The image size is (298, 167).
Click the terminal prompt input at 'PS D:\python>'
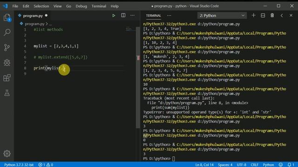tap(174, 159)
